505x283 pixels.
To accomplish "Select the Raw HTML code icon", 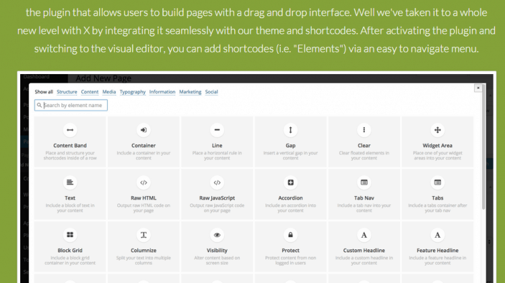I will coord(143,183).
